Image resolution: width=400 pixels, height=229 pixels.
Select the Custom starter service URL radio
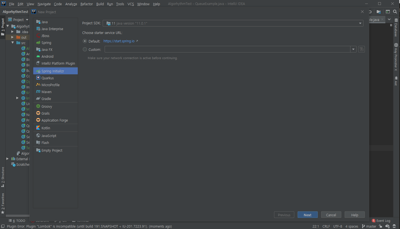click(x=85, y=49)
